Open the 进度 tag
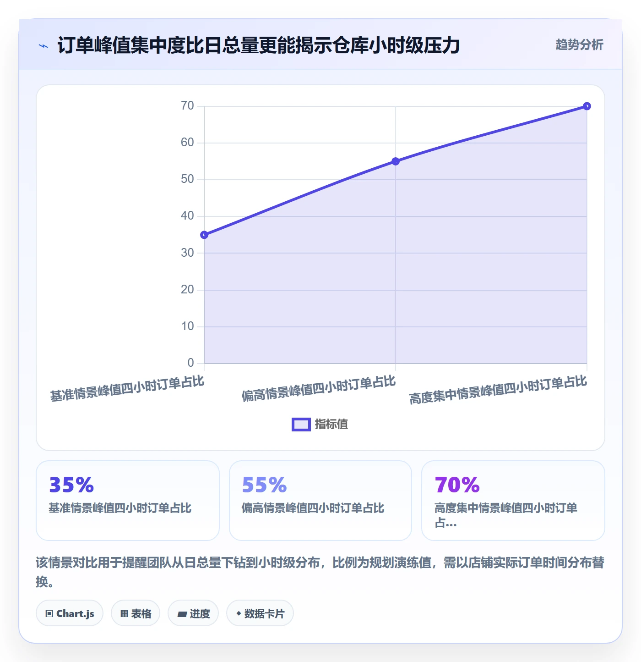641x662 pixels. pyautogui.click(x=193, y=613)
